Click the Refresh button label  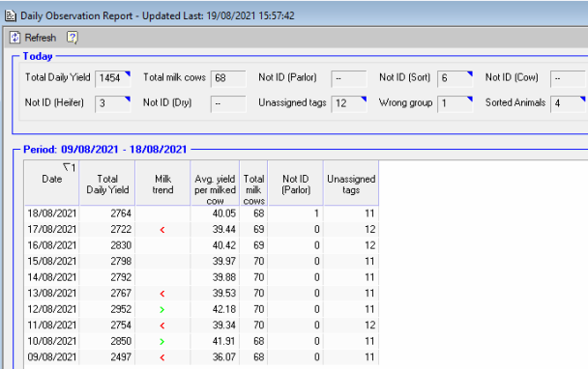point(40,38)
